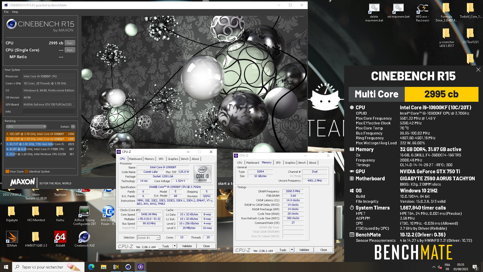Launch ASRock Timing Configurator icon
The image size is (483, 272).
85,216
